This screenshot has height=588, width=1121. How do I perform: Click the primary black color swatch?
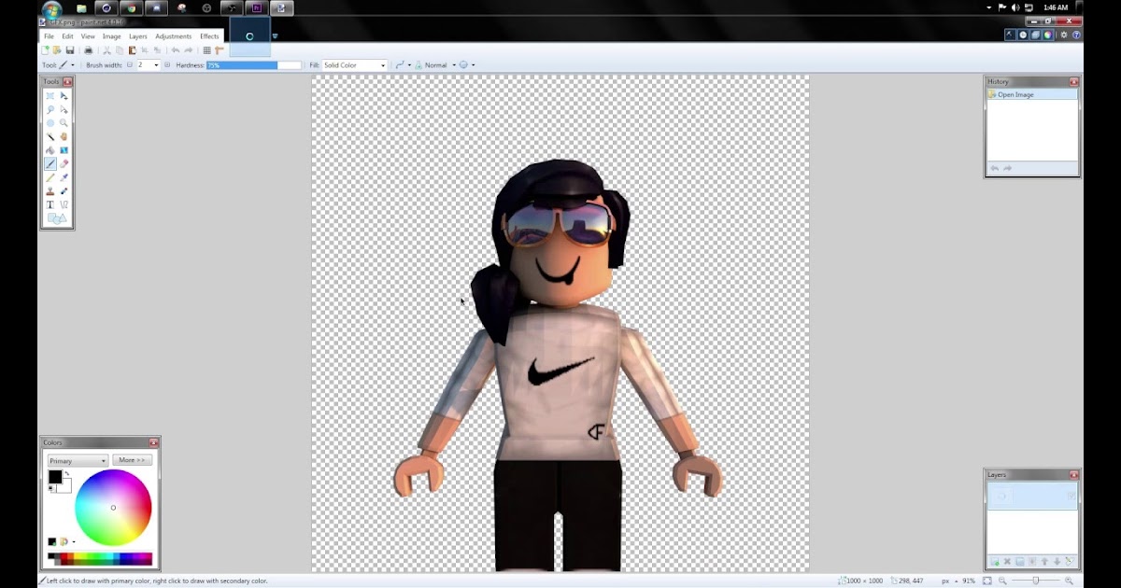point(55,477)
